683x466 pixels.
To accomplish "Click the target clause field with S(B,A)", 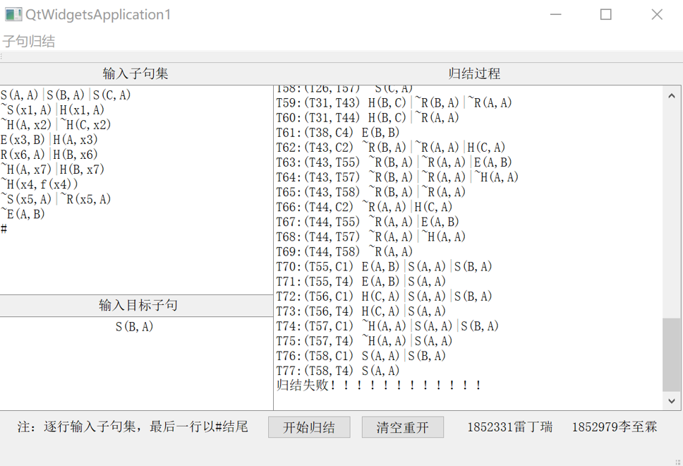I will 136,363.
